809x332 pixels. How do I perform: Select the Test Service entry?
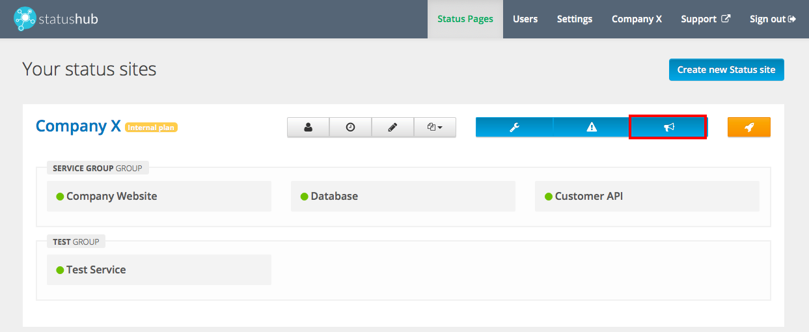159,270
